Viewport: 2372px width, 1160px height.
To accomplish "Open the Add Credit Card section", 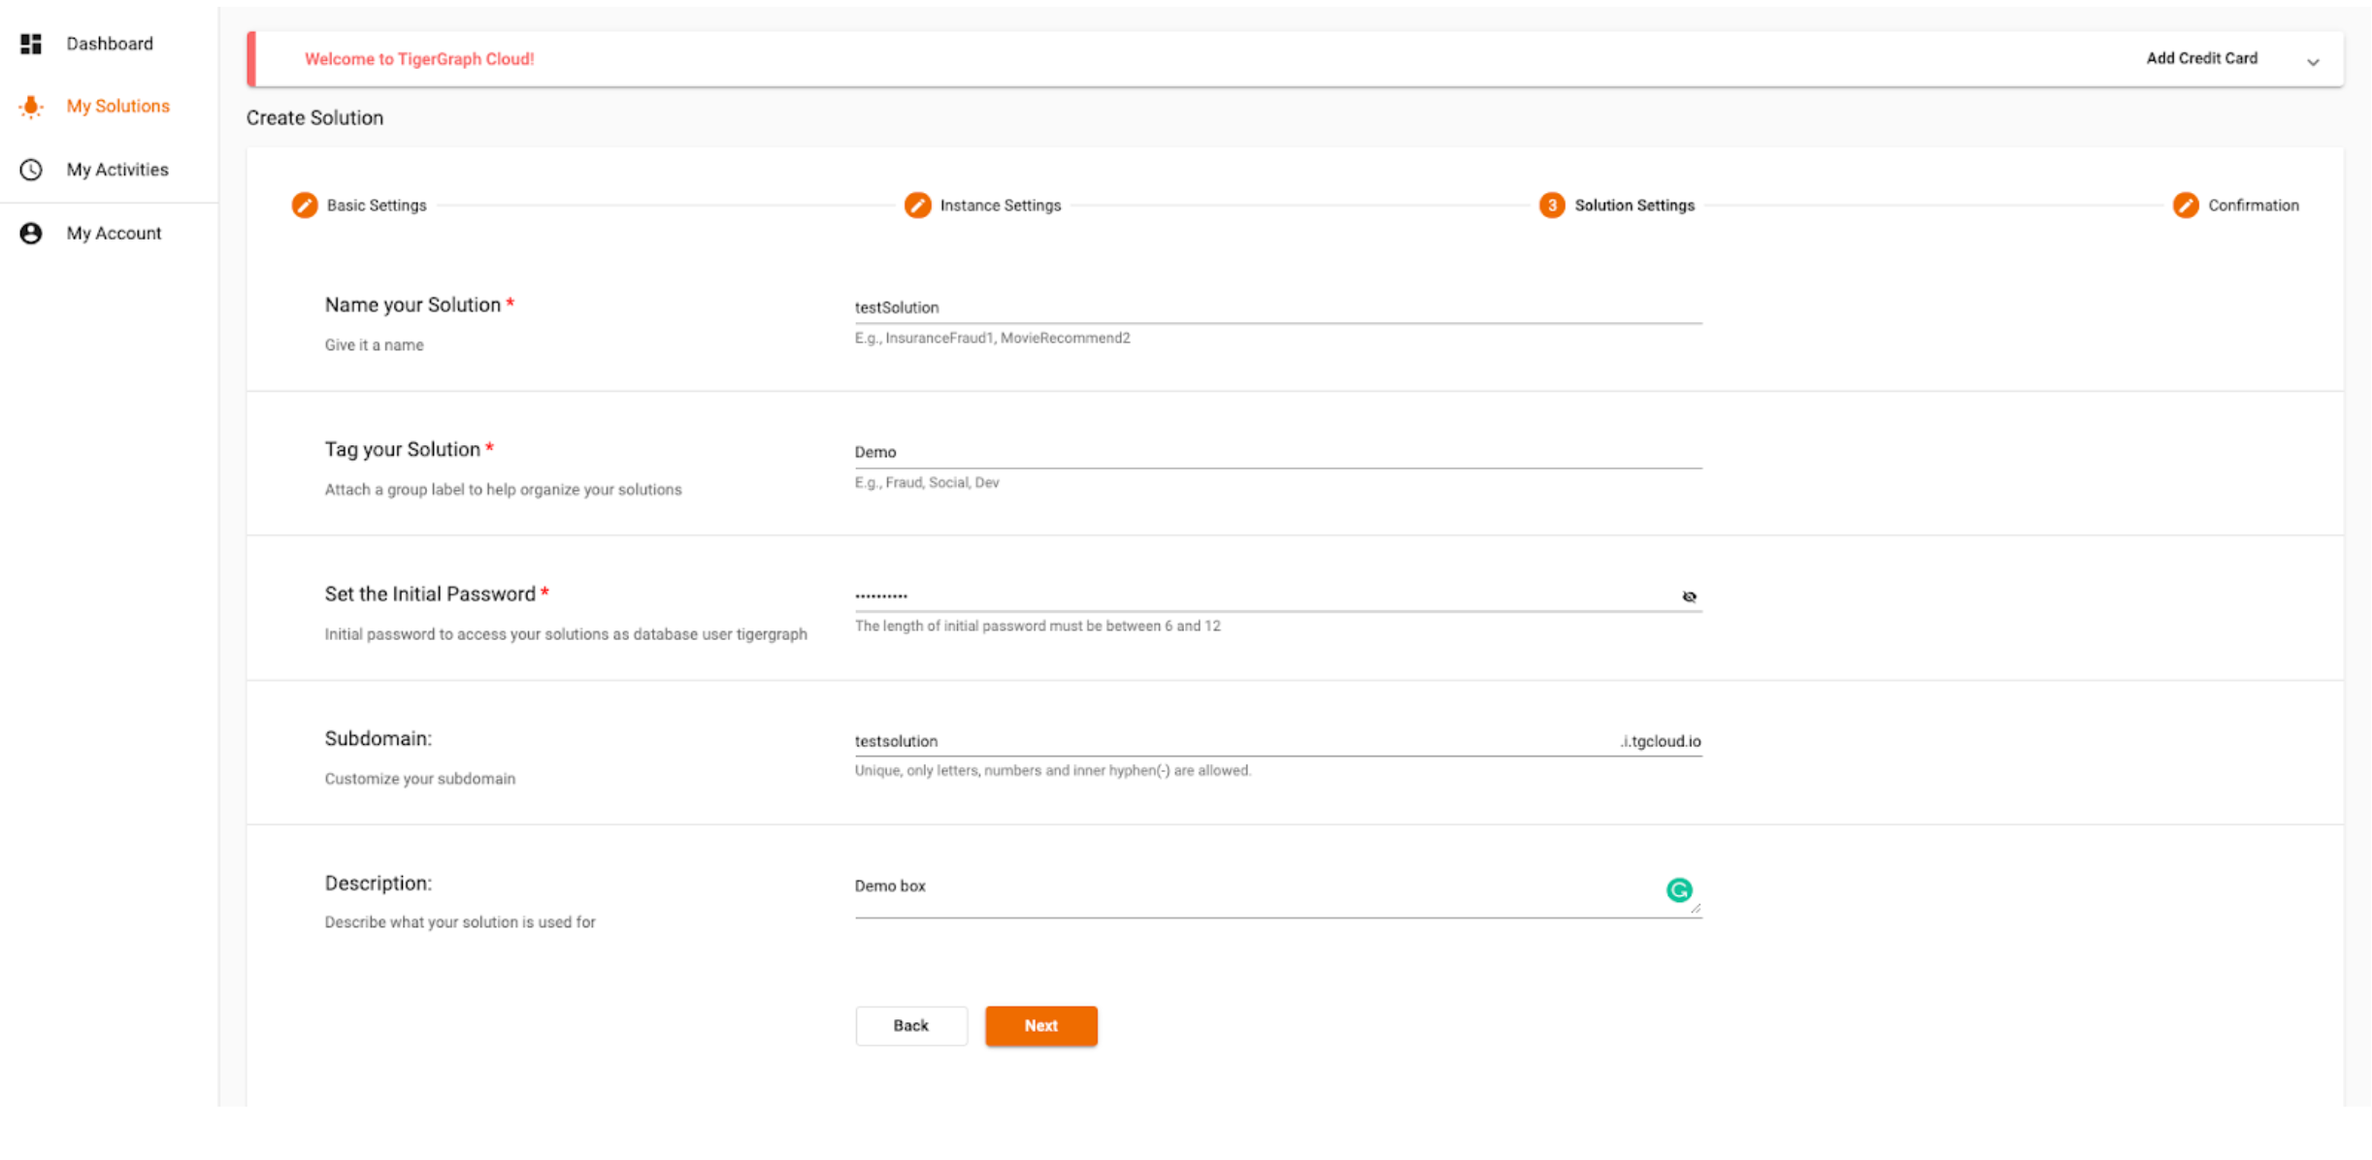I will [2201, 58].
